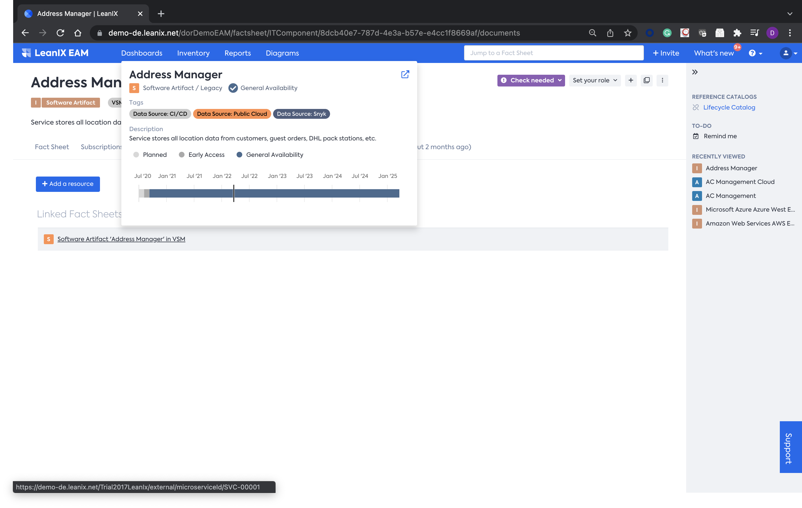The height and width of the screenshot is (508, 802).
Task: Click the Add a resource button
Action: [x=68, y=184]
